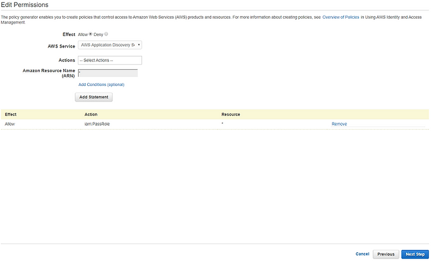Open Overview of Policies link
Viewport: 433px width, 262px height.
point(341,17)
